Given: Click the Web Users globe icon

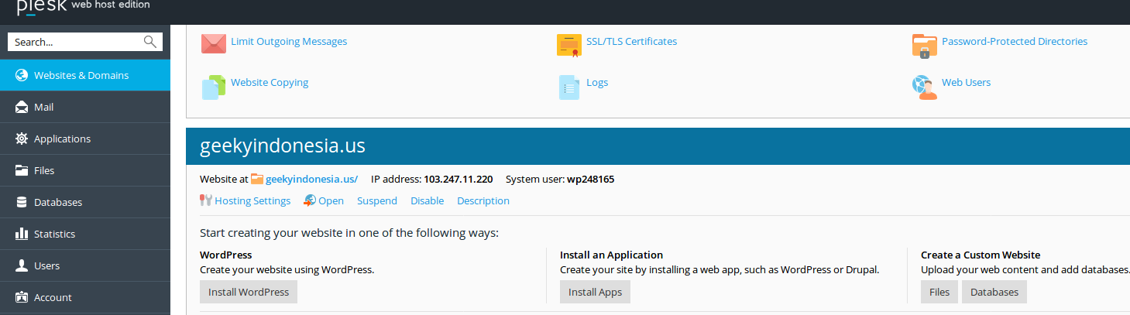Looking at the screenshot, I should tap(925, 87).
